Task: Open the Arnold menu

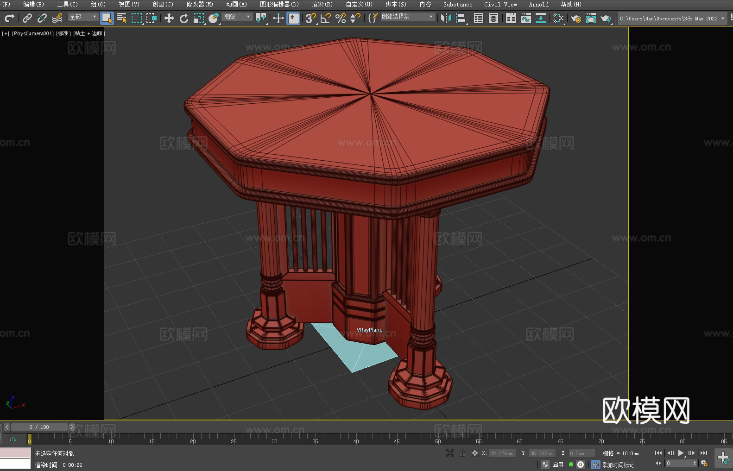Action: point(539,4)
